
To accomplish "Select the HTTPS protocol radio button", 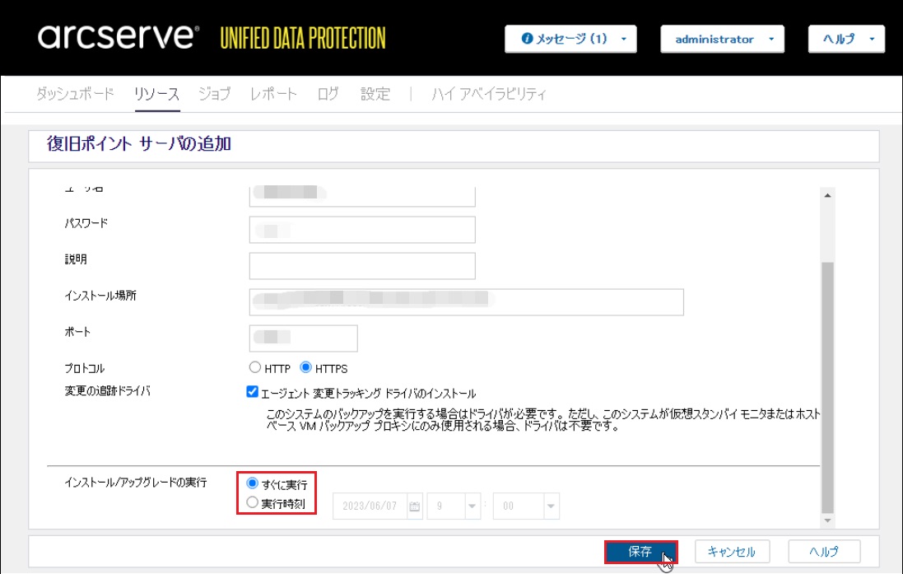I will (305, 367).
